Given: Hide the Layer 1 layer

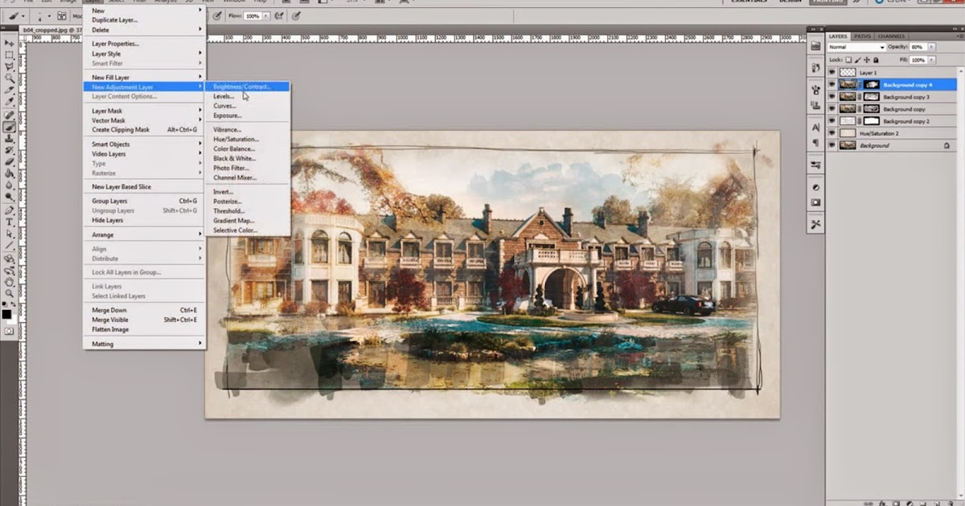Looking at the screenshot, I should click(832, 72).
